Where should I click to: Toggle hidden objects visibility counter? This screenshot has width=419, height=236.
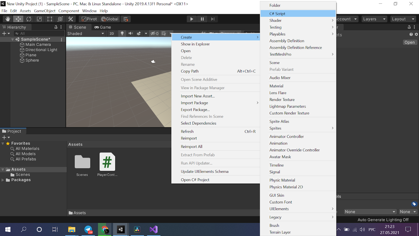(x=155, y=34)
